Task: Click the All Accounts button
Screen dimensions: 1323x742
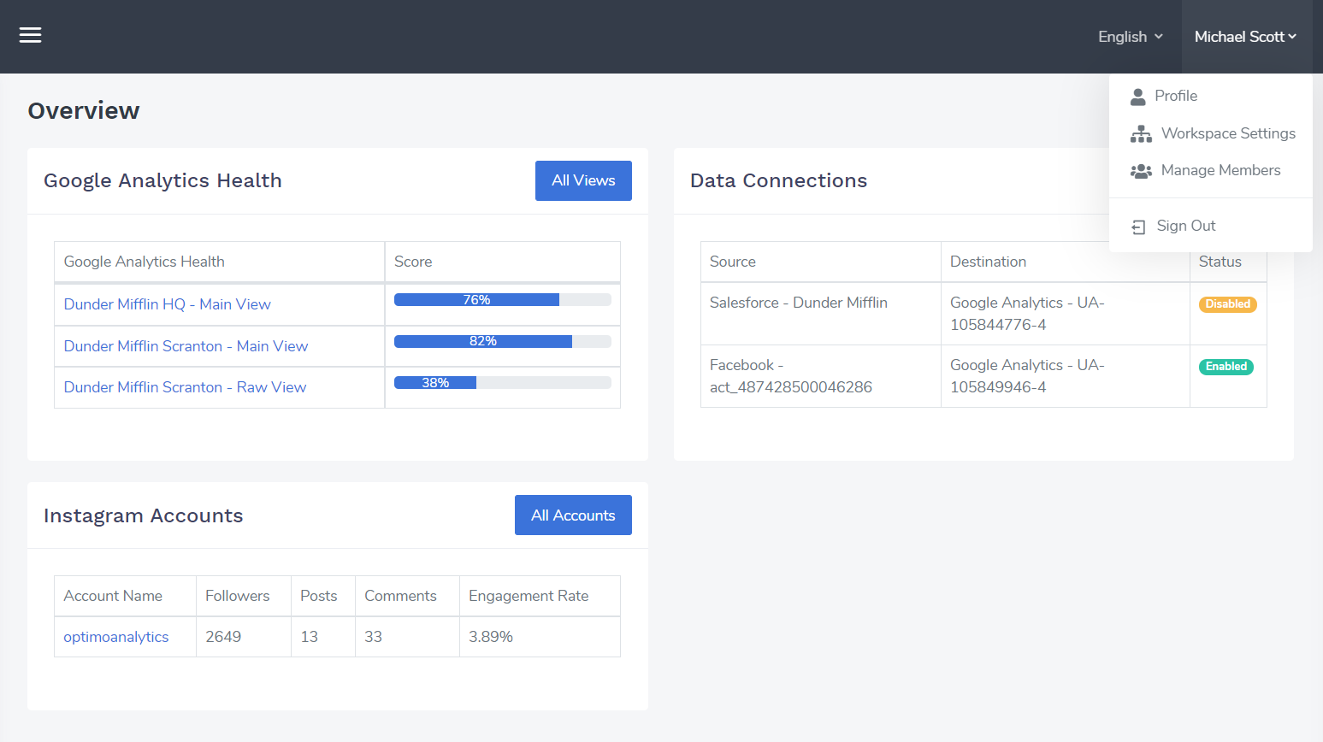Action: point(573,515)
